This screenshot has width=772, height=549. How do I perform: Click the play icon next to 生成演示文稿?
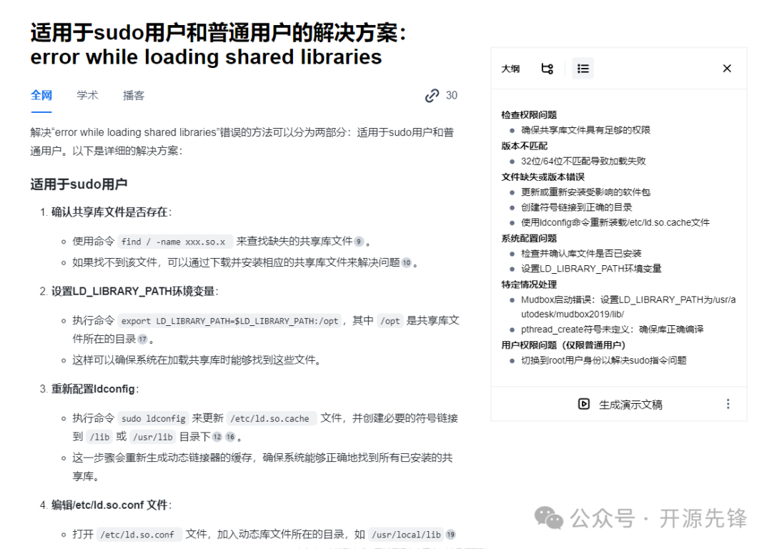point(583,404)
